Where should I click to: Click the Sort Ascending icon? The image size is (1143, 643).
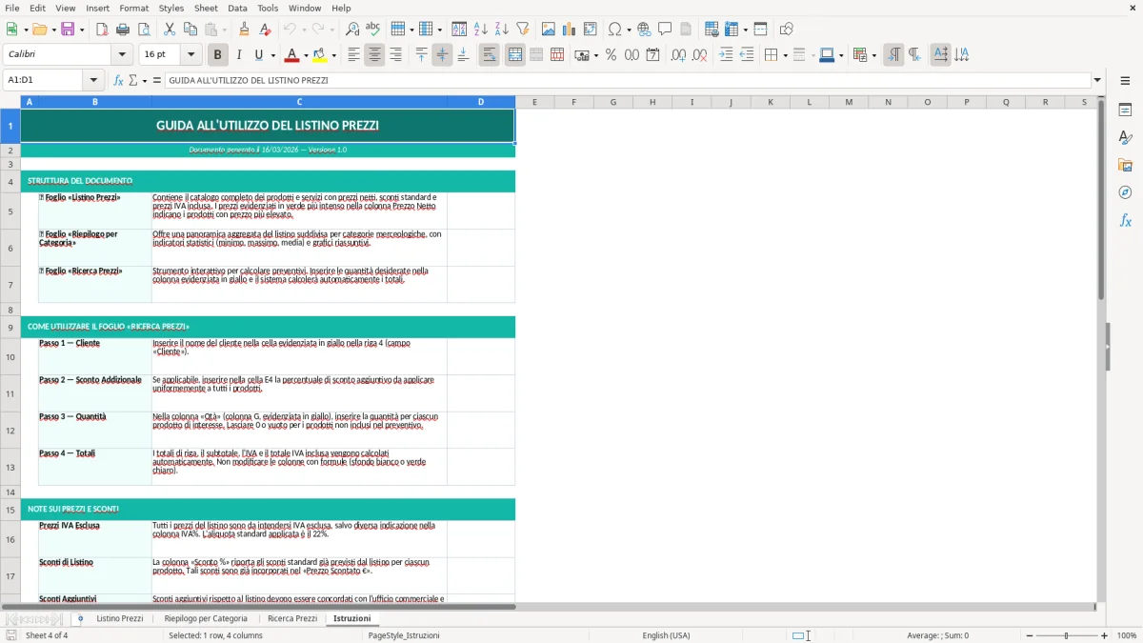coord(480,30)
